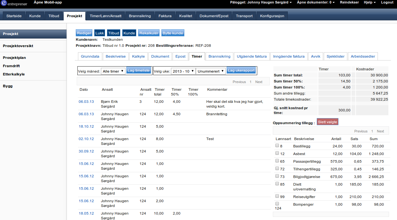Switch to the Kalkyle sub-tab
This screenshot has width=397, height=220.
pyautogui.click(x=138, y=56)
